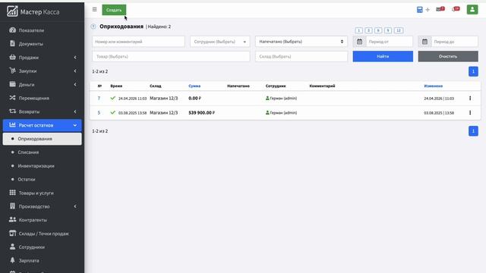Click the grey Очистить button

[x=448, y=56]
